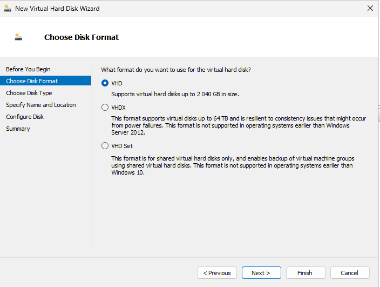Image resolution: width=380 pixels, height=287 pixels.
Task: Open the Summary step in the sidebar
Action: pos(18,129)
